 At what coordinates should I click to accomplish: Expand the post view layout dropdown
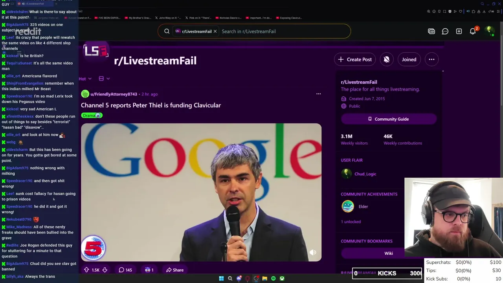[x=104, y=79]
